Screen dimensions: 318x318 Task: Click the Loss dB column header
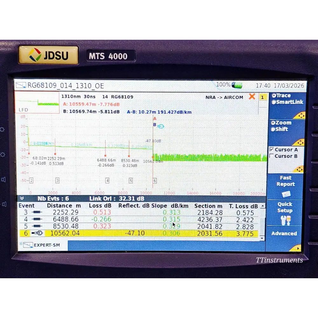point(100,206)
